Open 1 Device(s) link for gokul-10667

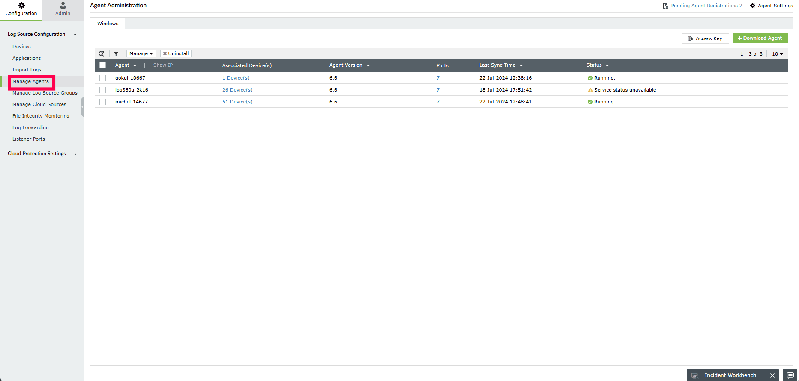236,78
